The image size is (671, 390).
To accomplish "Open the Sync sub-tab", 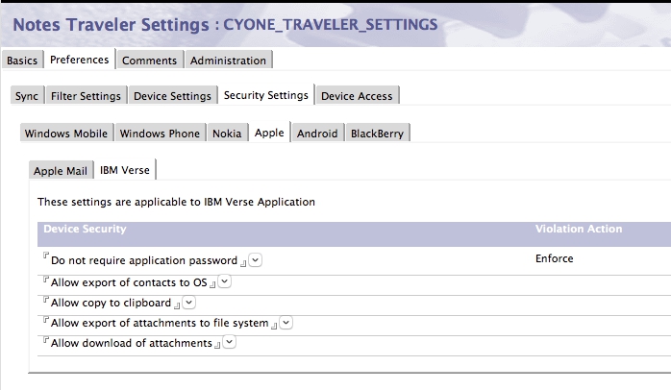I will coord(27,96).
